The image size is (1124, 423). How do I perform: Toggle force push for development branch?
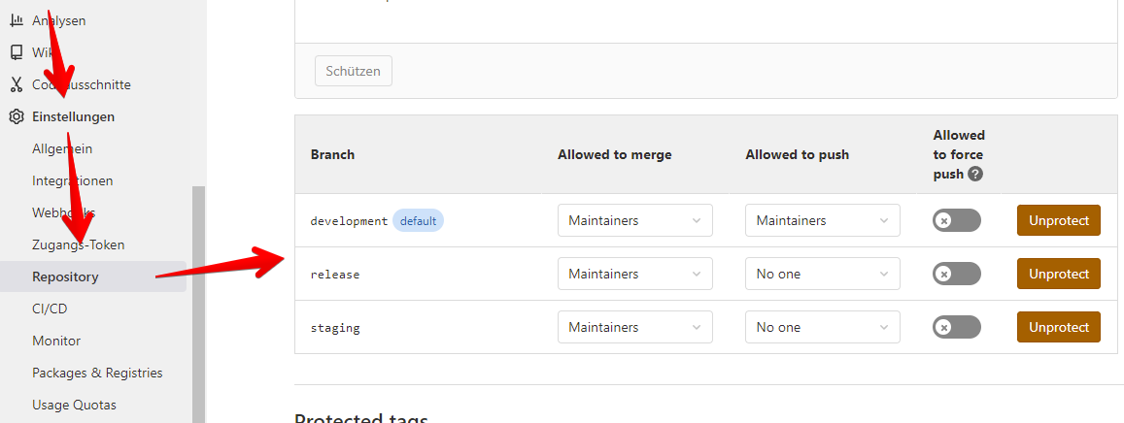pos(956,220)
